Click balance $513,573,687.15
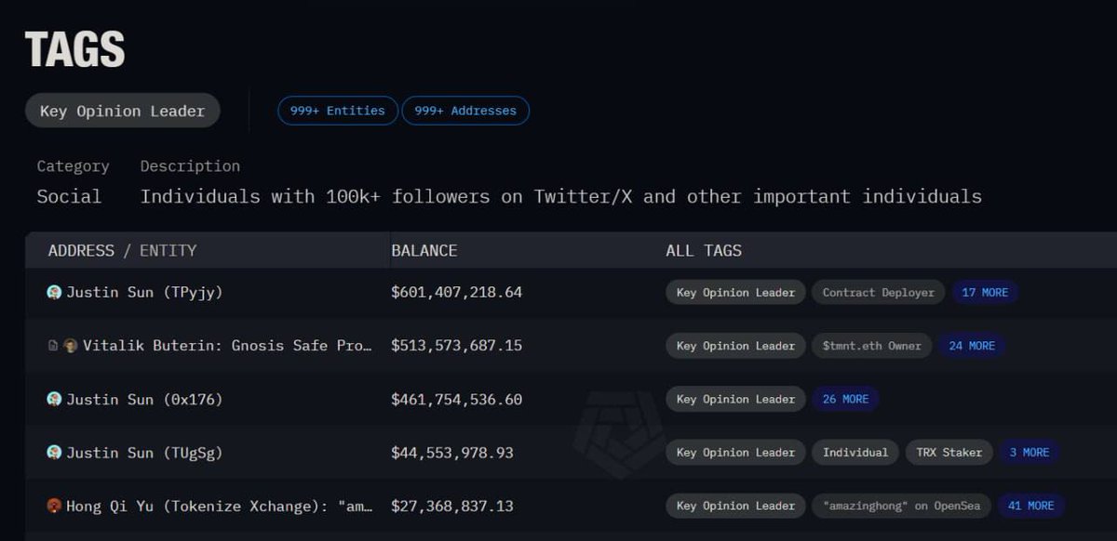Screen dimensions: 1117x541 457,346
